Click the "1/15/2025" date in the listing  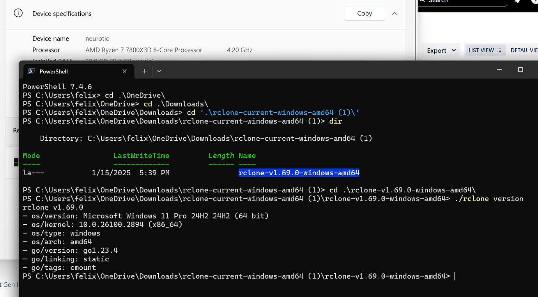coord(111,173)
